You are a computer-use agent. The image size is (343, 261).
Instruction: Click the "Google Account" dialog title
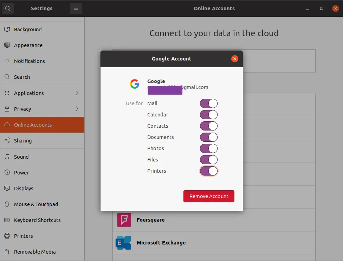[x=171, y=59]
